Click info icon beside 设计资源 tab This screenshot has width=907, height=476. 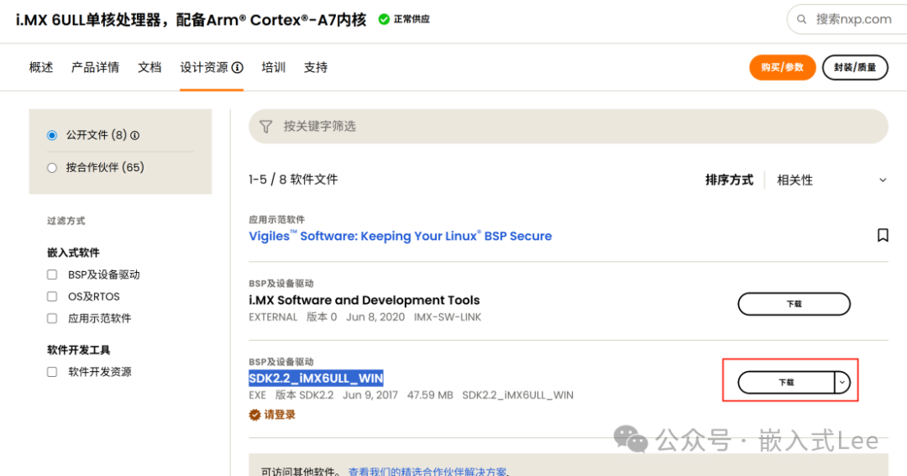(x=237, y=68)
